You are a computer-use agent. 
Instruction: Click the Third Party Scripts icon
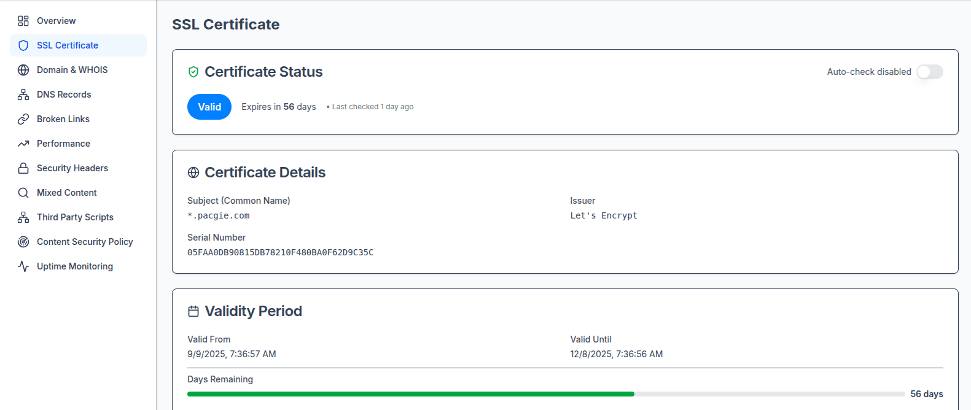point(23,217)
